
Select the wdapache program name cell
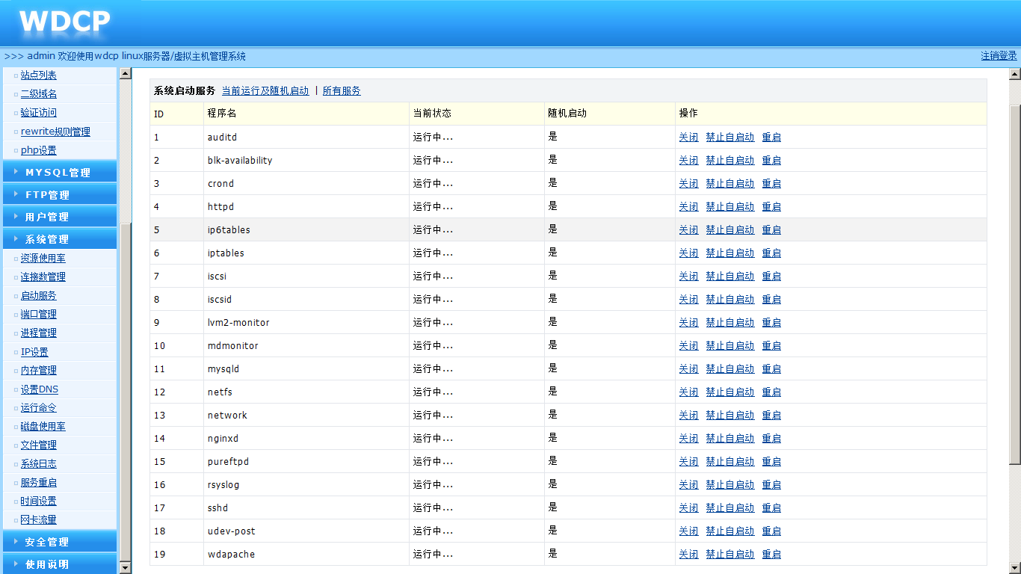click(306, 555)
